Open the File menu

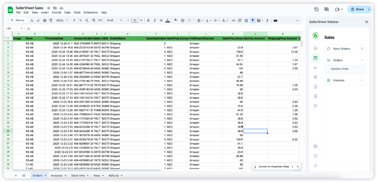click(18, 12)
